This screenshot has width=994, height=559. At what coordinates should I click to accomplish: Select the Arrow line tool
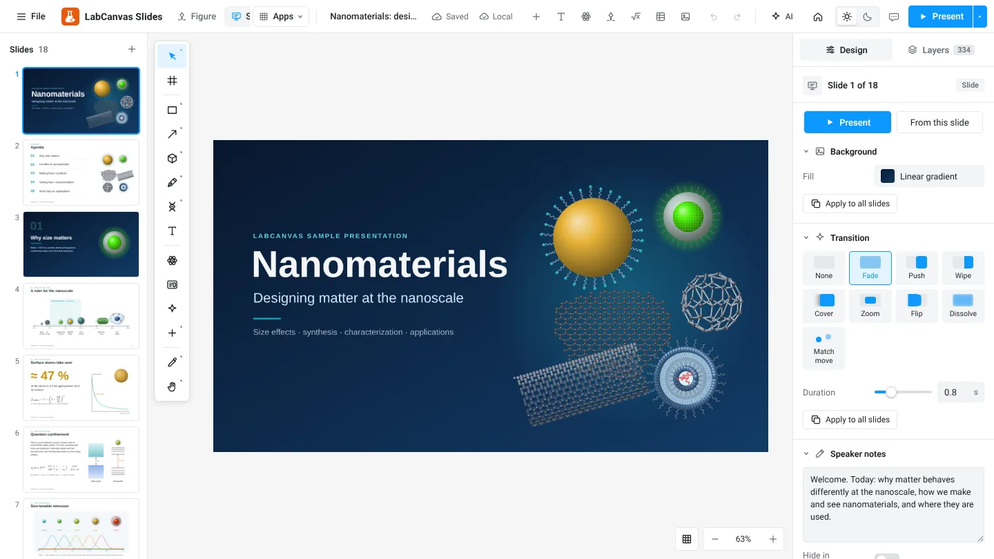[x=172, y=134]
